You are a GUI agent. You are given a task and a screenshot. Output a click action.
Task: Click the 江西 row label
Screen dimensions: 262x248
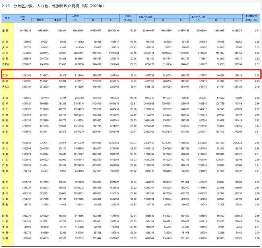click(5, 126)
